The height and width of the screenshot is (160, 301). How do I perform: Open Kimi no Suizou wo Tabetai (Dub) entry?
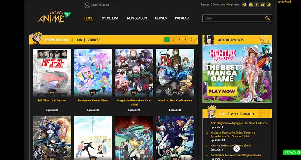point(231,146)
